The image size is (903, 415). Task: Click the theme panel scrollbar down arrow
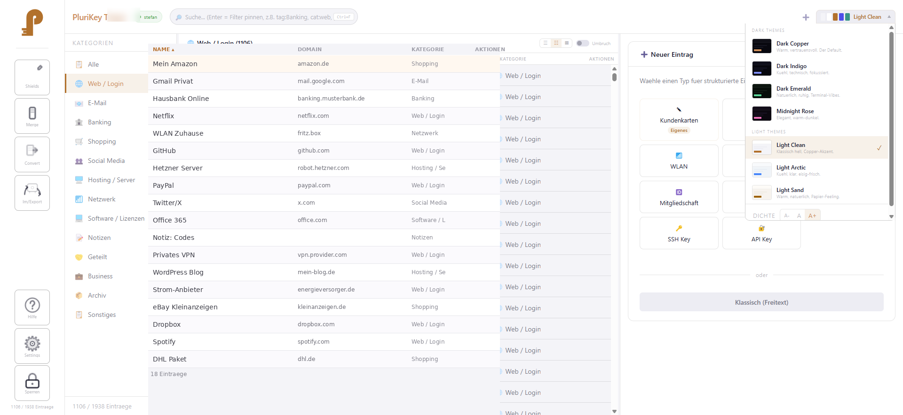coord(891,216)
